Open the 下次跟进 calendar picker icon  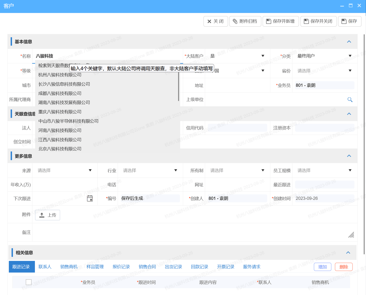[x=90, y=198]
